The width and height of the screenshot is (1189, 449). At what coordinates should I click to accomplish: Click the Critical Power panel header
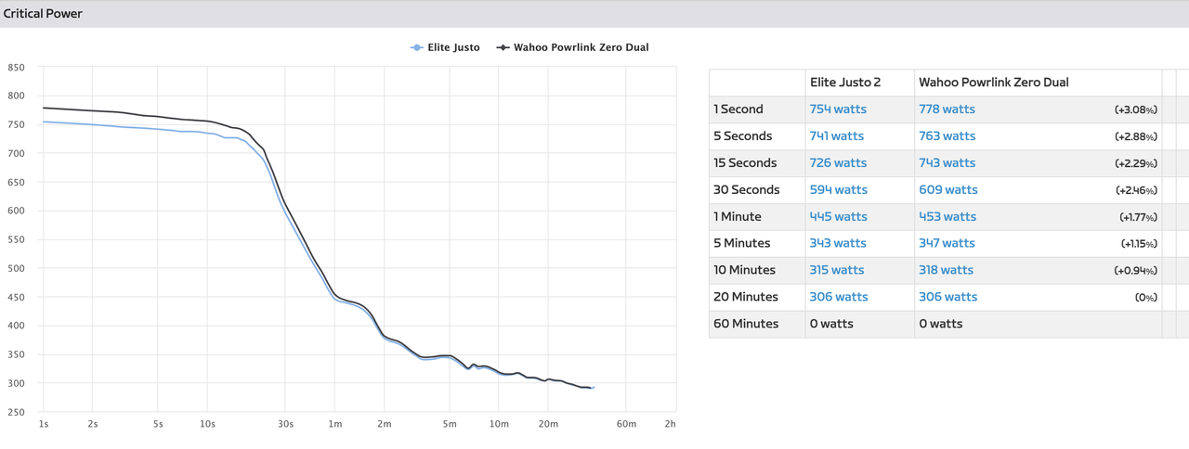594,14
